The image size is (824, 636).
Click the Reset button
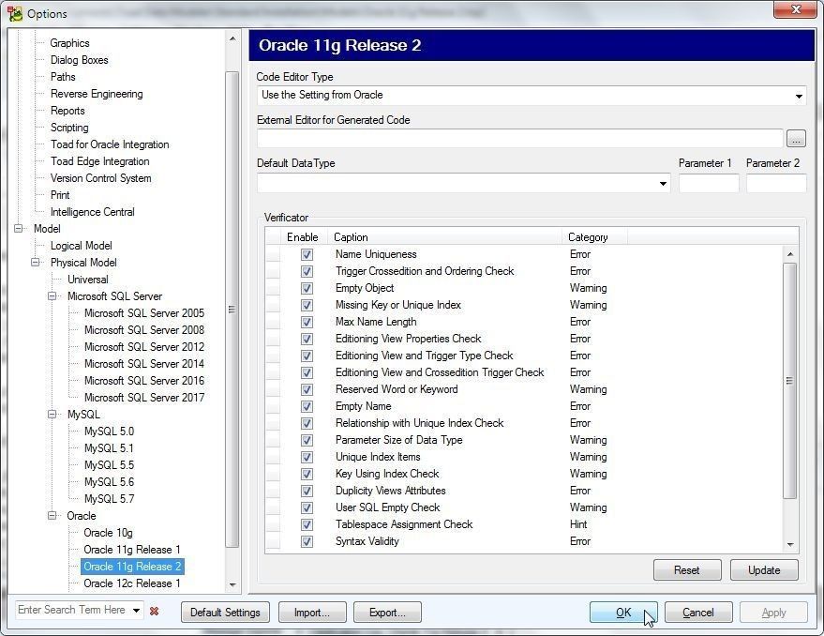pos(687,570)
